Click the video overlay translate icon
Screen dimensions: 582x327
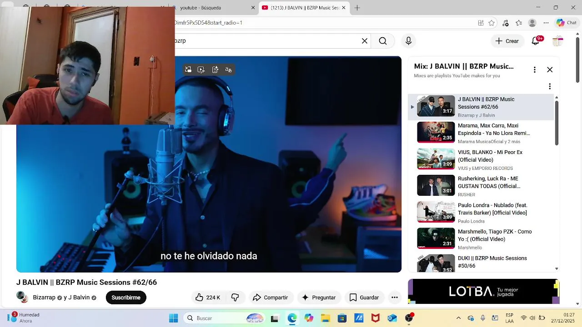tap(228, 69)
